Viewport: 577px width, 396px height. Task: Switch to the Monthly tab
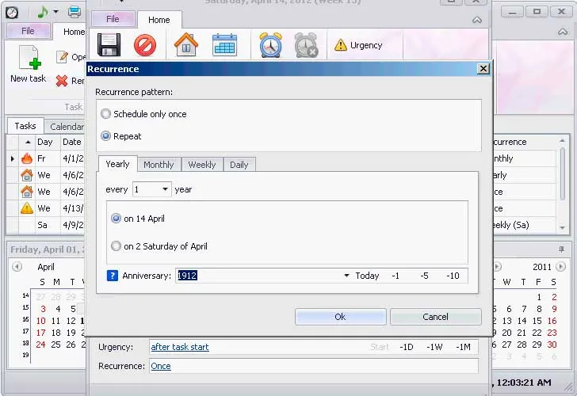tap(159, 165)
